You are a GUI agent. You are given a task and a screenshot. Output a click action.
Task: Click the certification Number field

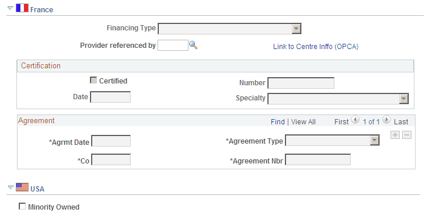pyautogui.click(x=301, y=83)
